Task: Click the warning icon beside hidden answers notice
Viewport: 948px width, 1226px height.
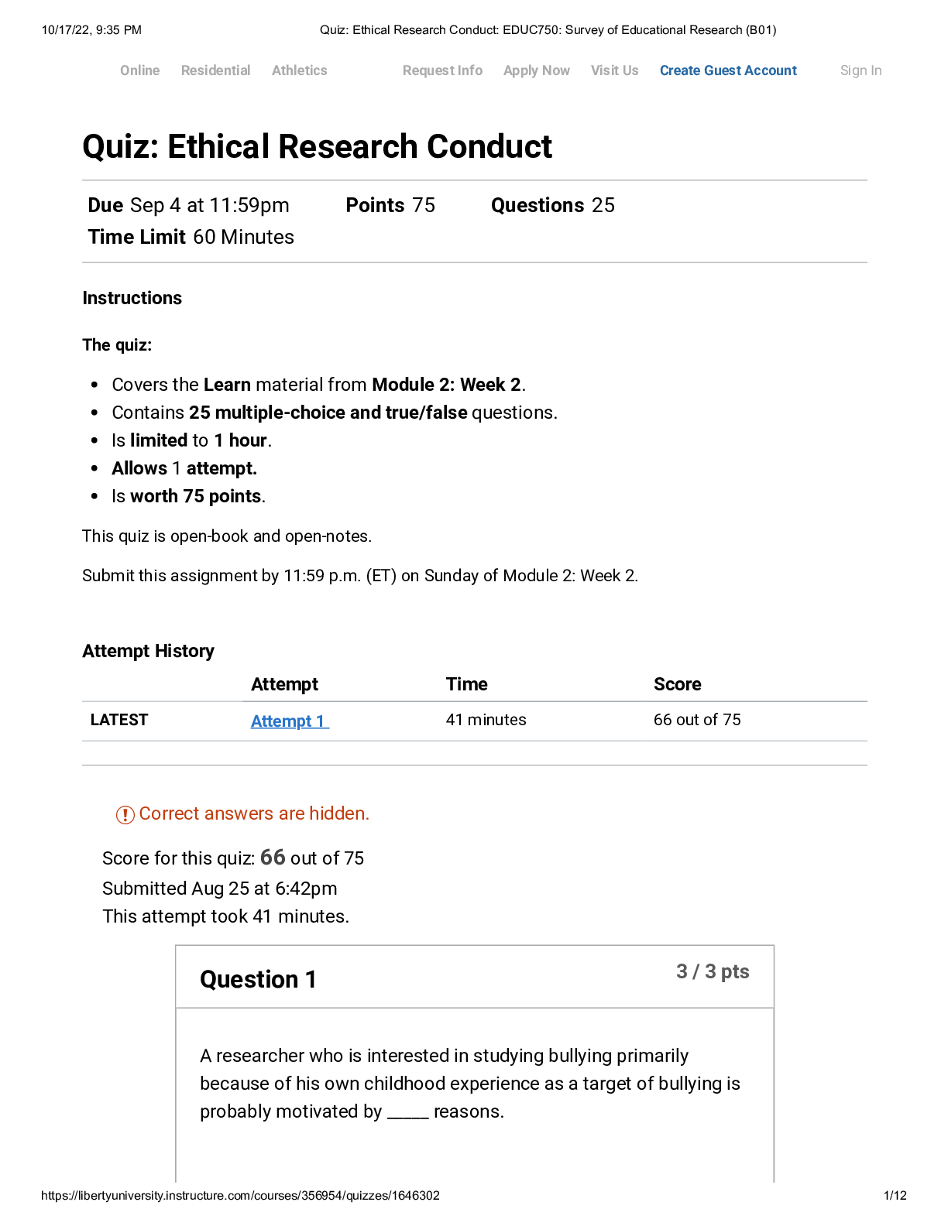Action: [125, 814]
